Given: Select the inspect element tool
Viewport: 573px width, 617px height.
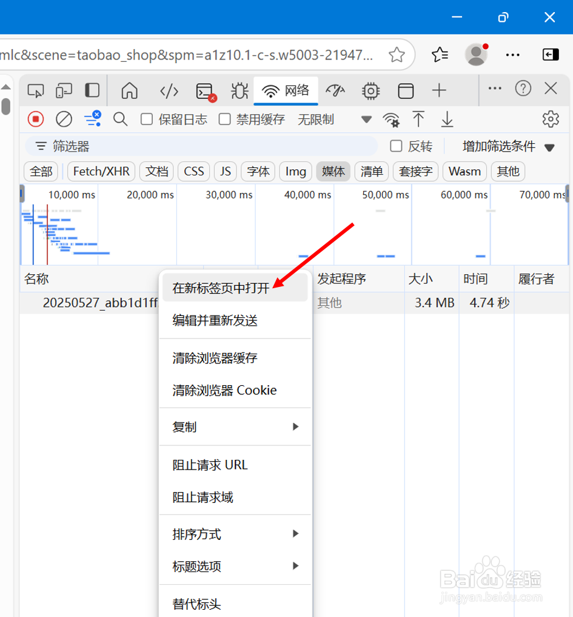Looking at the screenshot, I should tap(36, 90).
